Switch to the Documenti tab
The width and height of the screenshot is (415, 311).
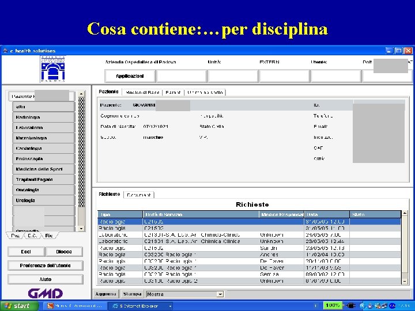coord(139,195)
